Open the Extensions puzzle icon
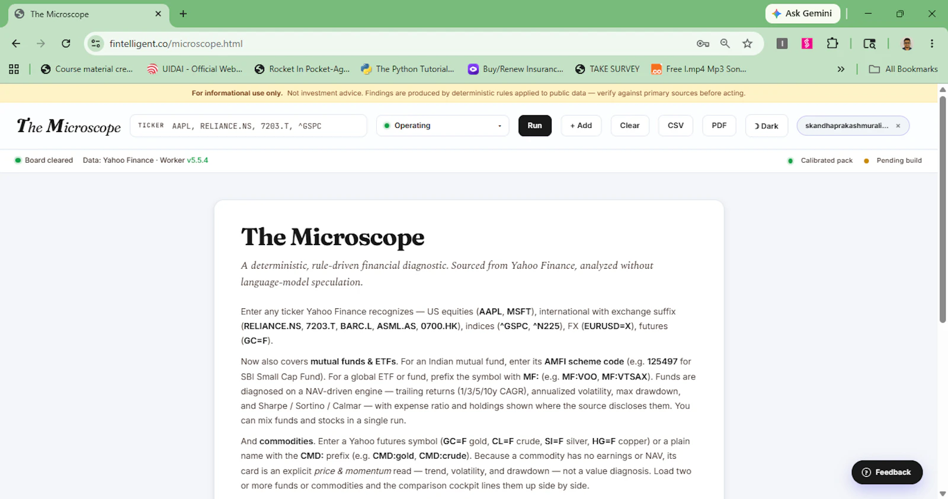The image size is (948, 499). (x=832, y=43)
